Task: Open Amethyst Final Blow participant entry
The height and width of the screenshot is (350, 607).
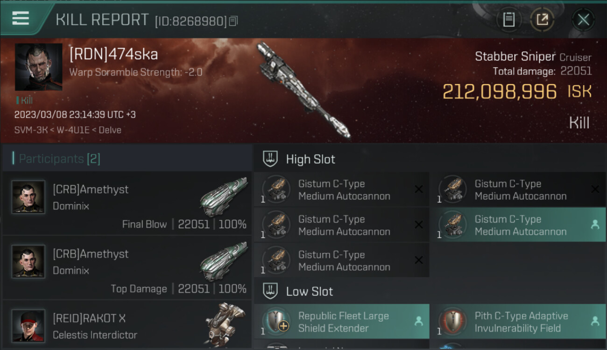Action: 127,203
